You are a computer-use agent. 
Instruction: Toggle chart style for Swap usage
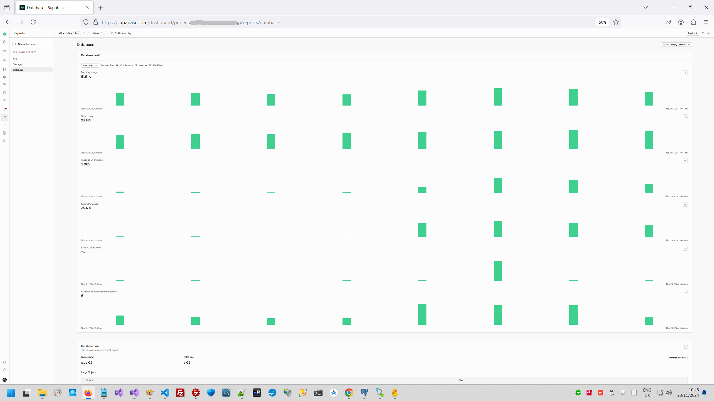[x=685, y=117]
